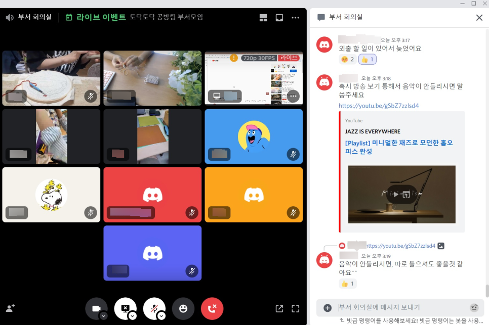
Task: Hide the chat side panel icon
Action: pyautogui.click(x=279, y=17)
